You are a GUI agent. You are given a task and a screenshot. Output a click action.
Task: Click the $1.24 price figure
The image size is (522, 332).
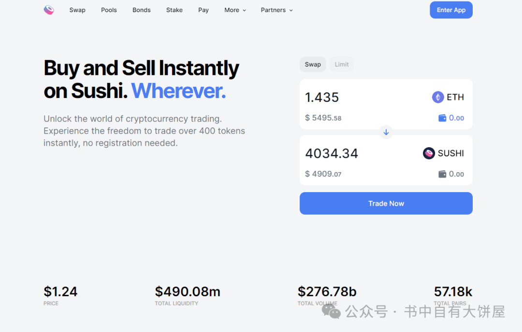[x=60, y=292]
